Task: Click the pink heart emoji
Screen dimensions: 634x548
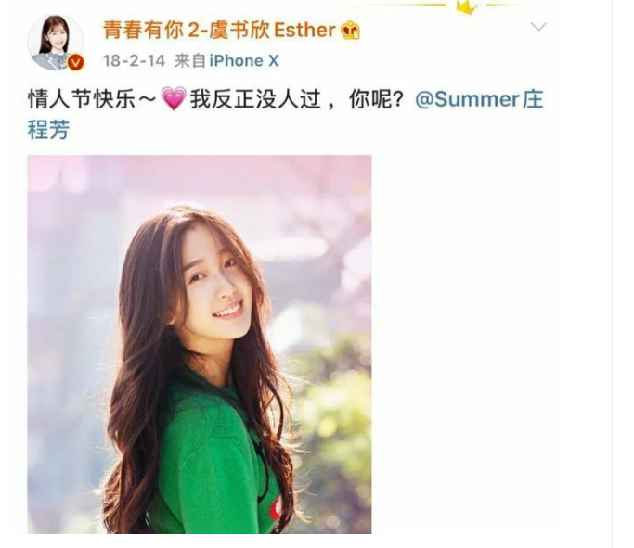Action: (x=174, y=98)
